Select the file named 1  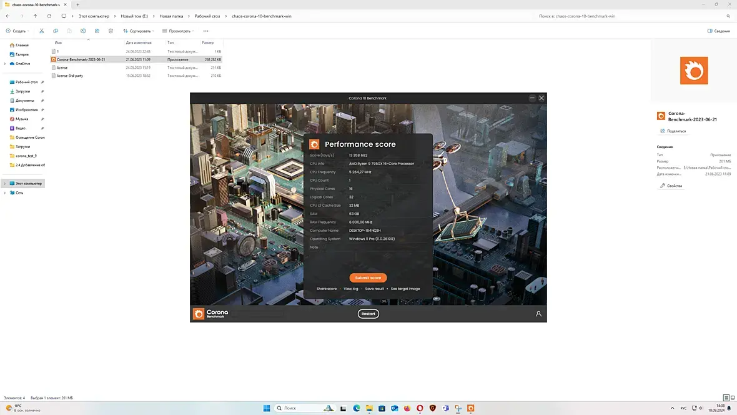click(x=58, y=51)
